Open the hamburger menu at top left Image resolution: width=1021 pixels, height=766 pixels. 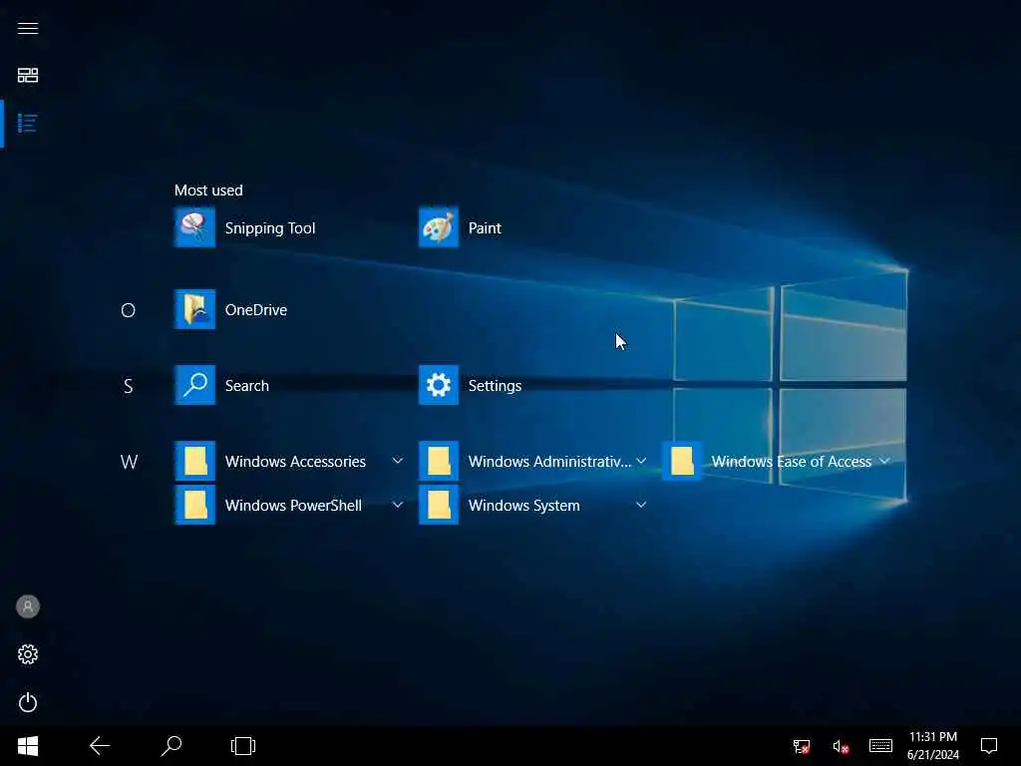(27, 28)
